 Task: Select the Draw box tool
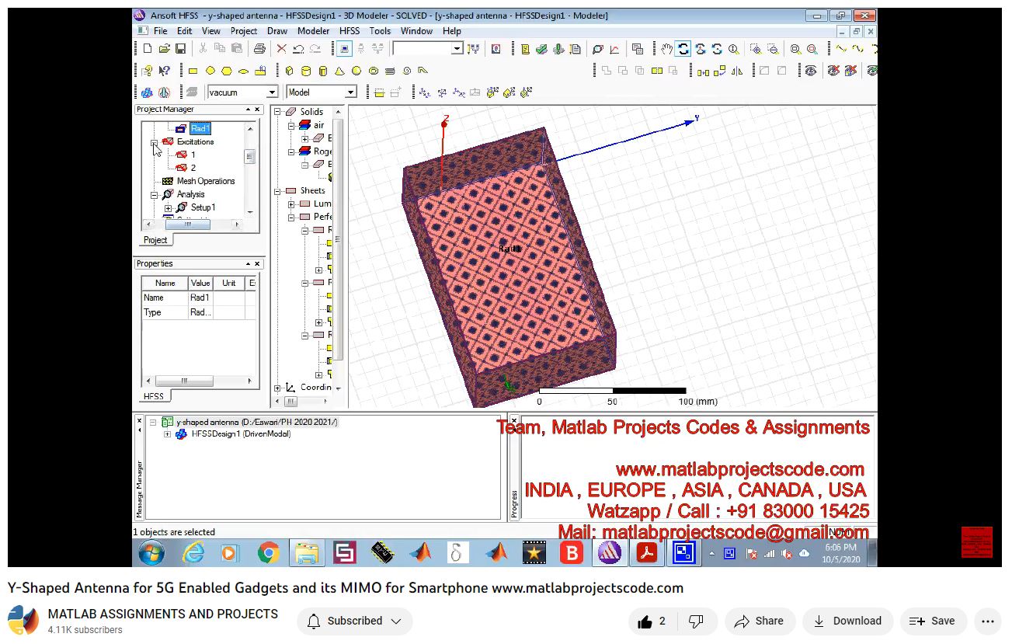[x=289, y=71]
